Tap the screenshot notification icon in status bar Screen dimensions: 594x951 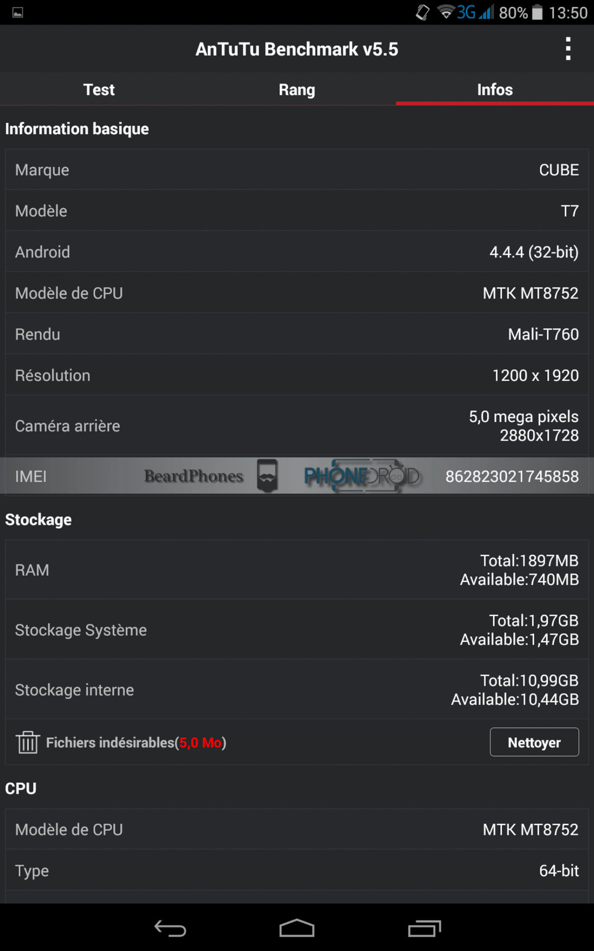[x=18, y=13]
